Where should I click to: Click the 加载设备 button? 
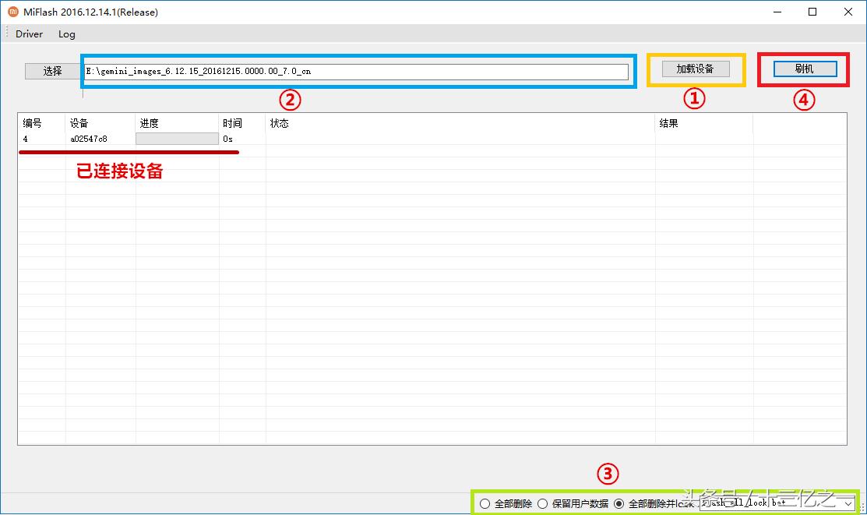coord(696,69)
